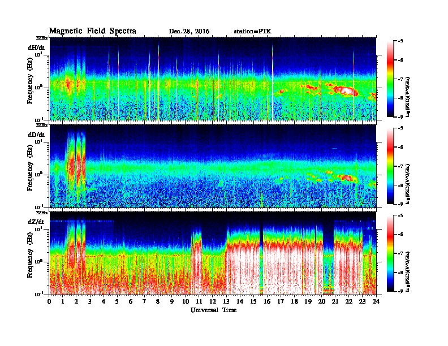448x346 pixels.
Task: Click the dH/dt spectrogram plot area
Action: click(213, 79)
